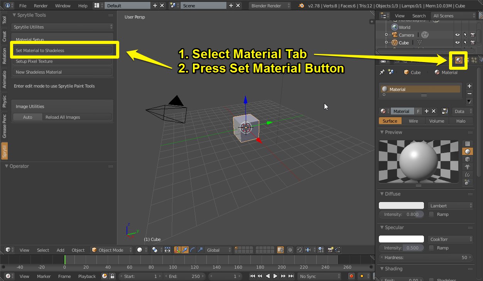Image resolution: width=483 pixels, height=281 pixels.
Task: Create new material via plus beside F
Action: click(427, 111)
